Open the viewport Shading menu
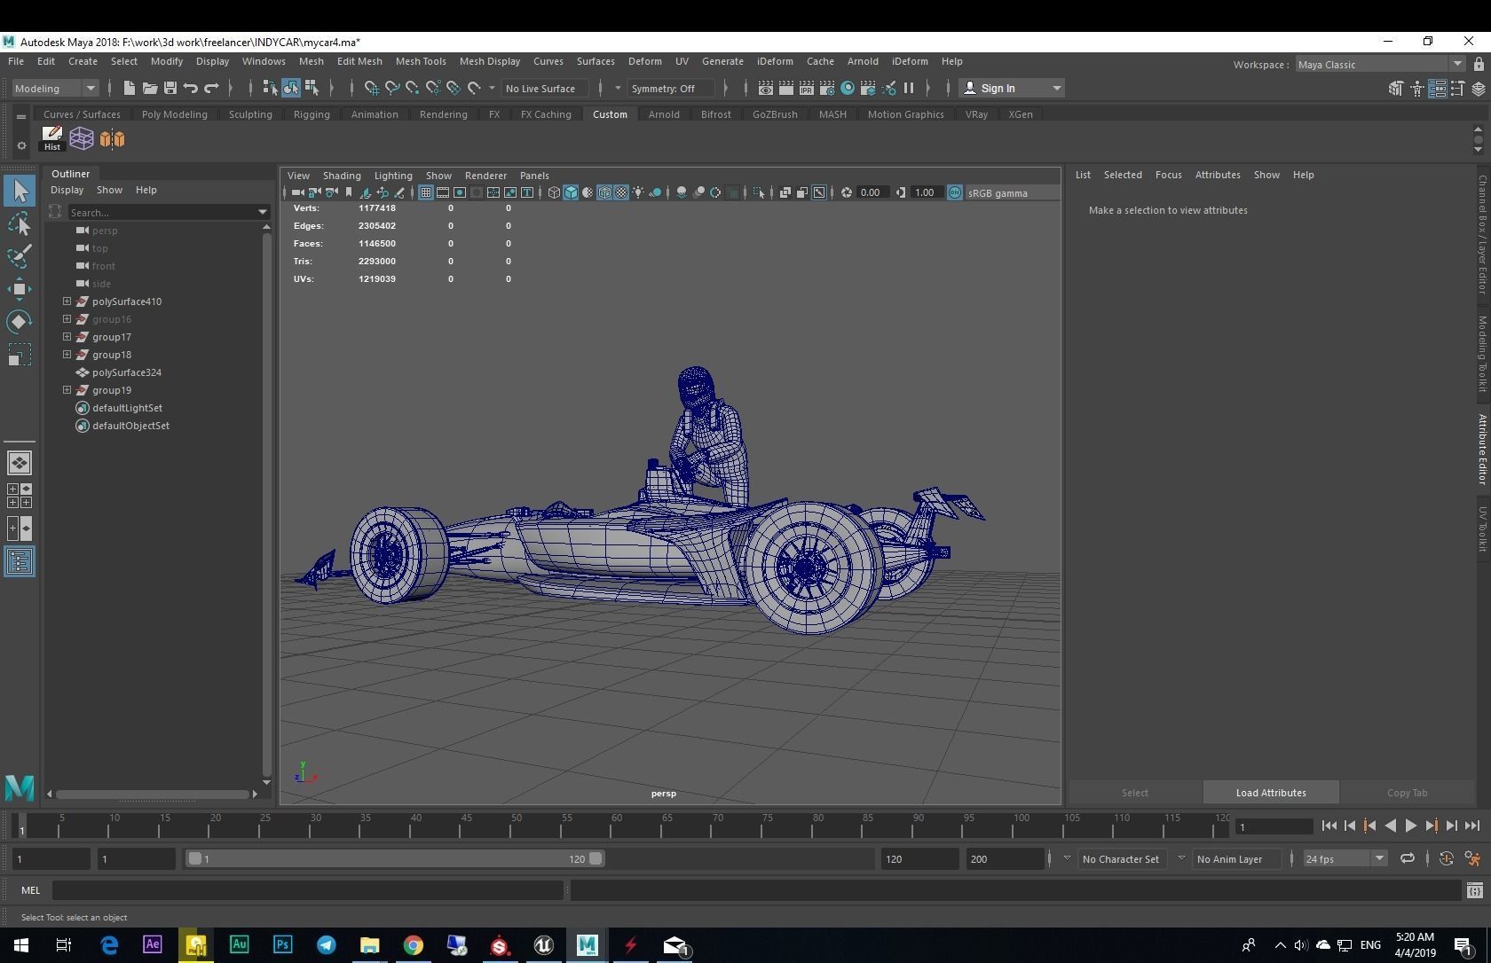 (x=342, y=176)
